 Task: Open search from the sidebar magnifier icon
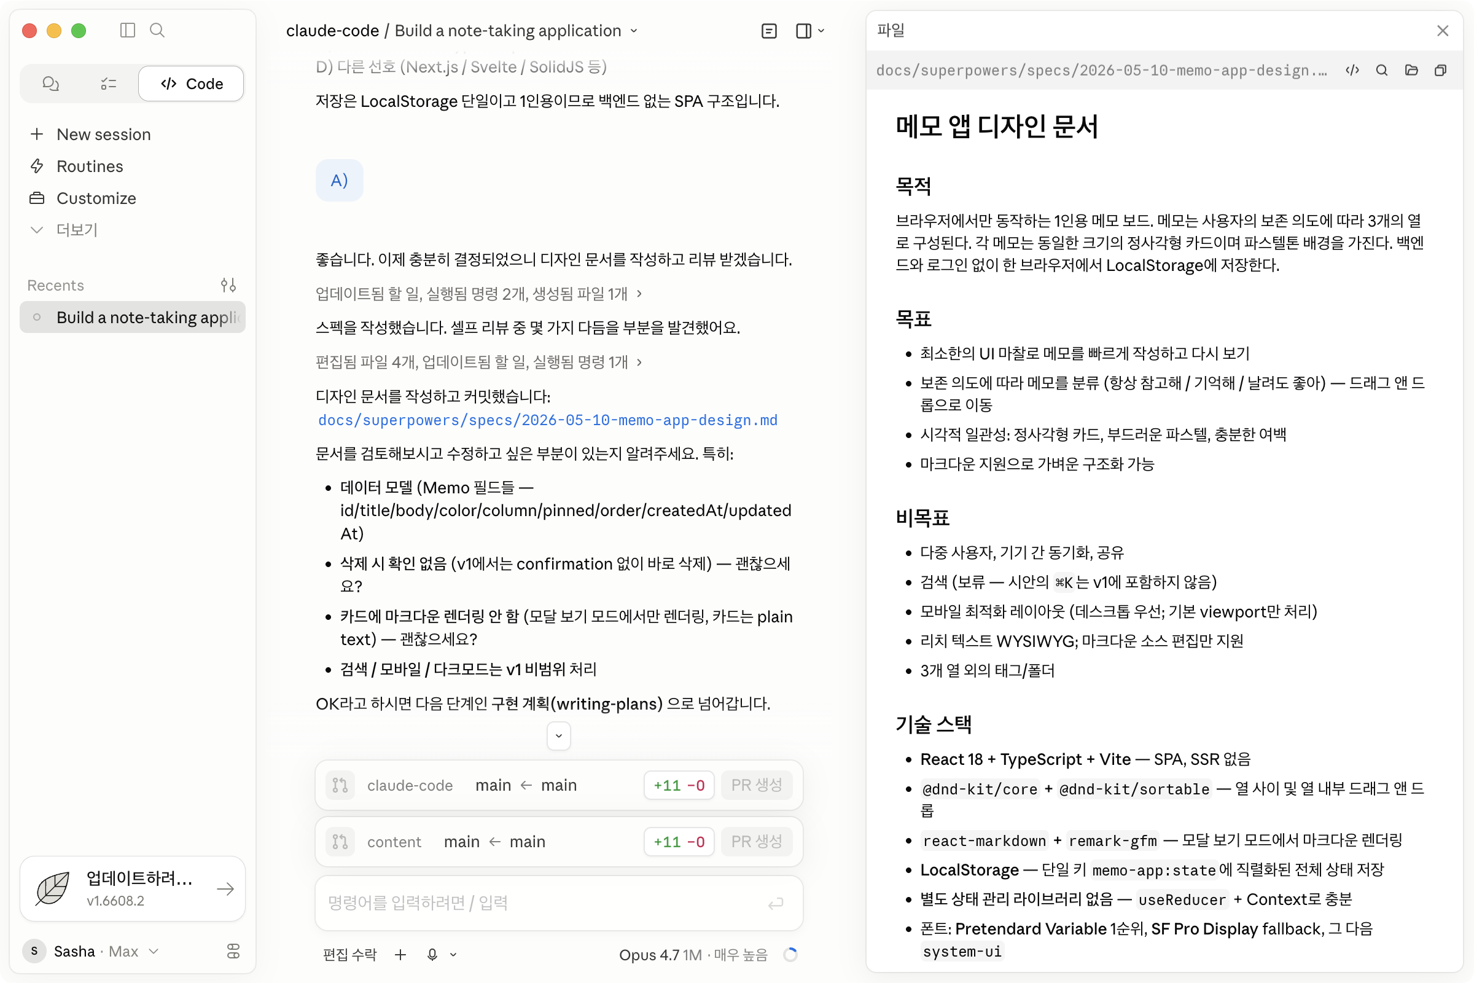pos(157,30)
